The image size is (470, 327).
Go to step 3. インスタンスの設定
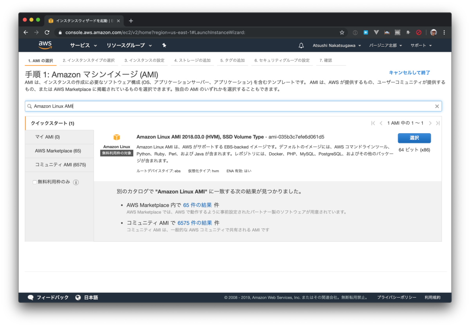[x=145, y=60]
